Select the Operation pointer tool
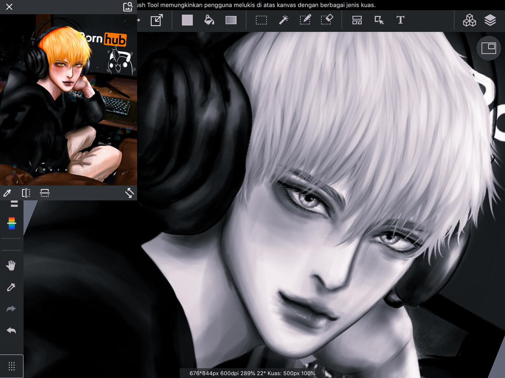This screenshot has width=505, height=378. point(379,20)
